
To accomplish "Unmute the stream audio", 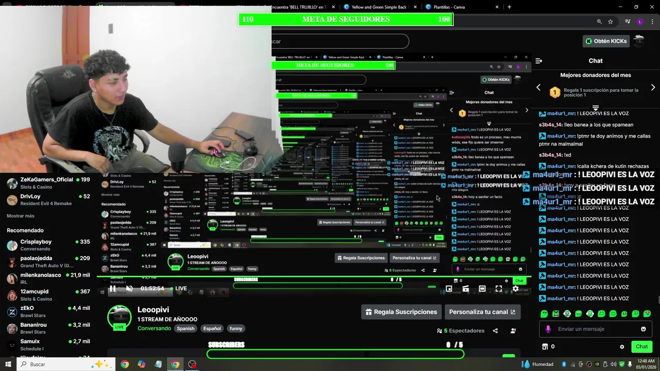I will pos(129,289).
